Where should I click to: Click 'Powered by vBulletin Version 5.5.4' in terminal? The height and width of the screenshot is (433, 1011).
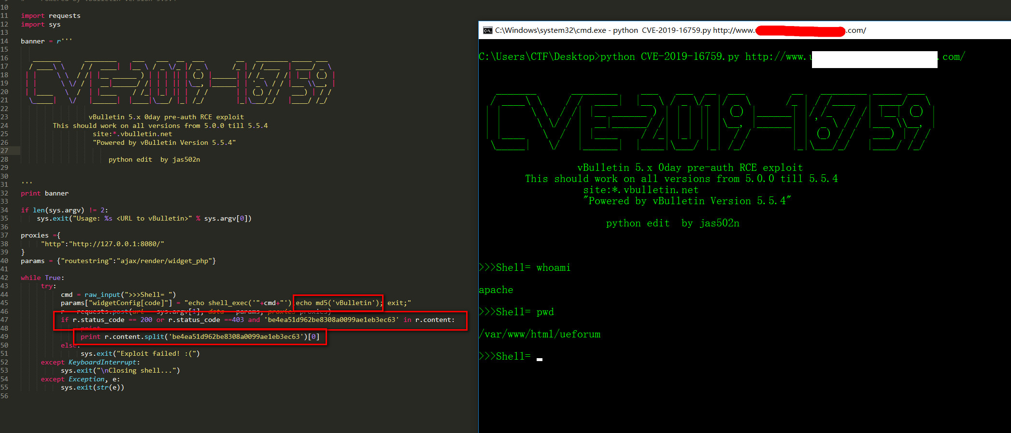pos(687,201)
